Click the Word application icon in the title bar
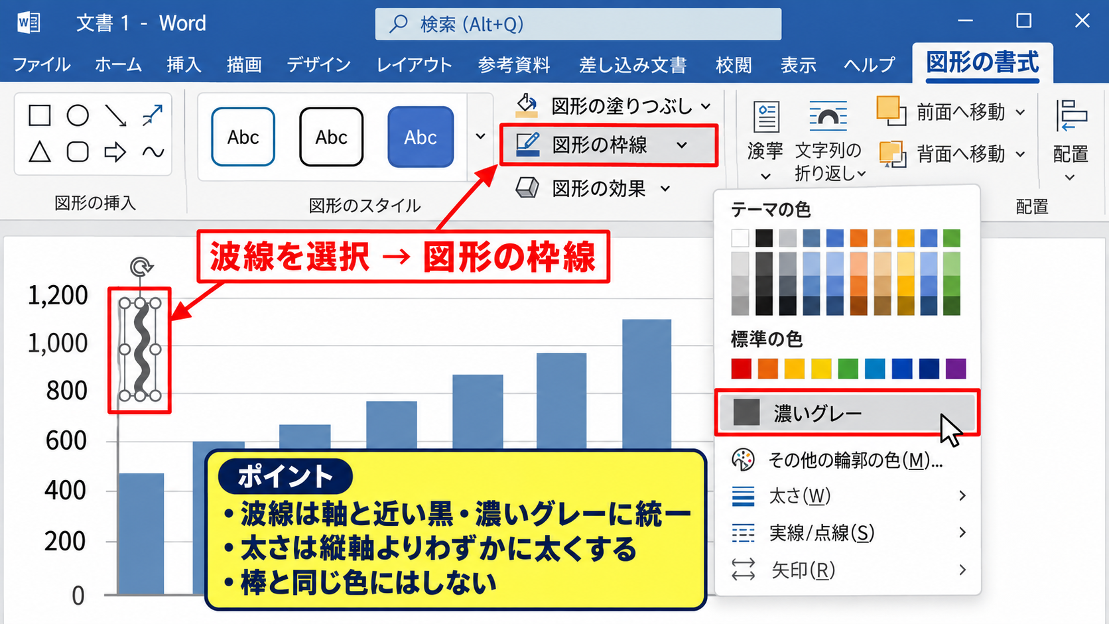 coord(29,23)
